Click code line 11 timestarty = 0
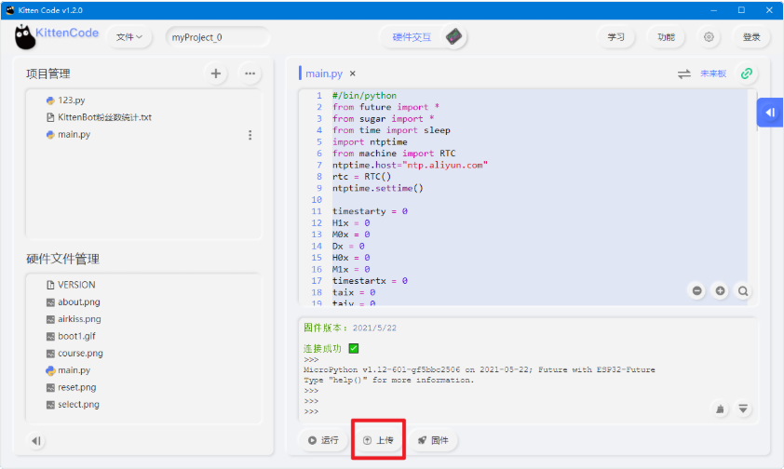Image resolution: width=784 pixels, height=469 pixels. [370, 211]
